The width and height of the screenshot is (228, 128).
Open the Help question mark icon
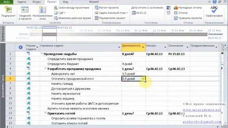pyautogui.click(x=214, y=2)
